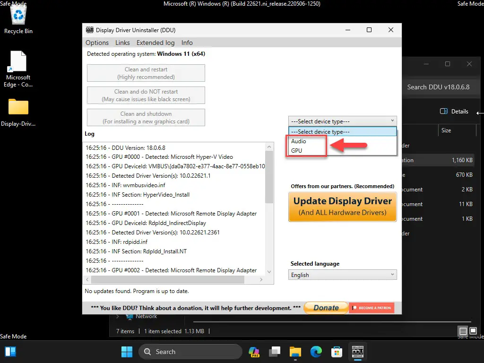Screen dimensions: 484x363
Task: Click the Update Display Driver banner
Action: tap(342, 207)
